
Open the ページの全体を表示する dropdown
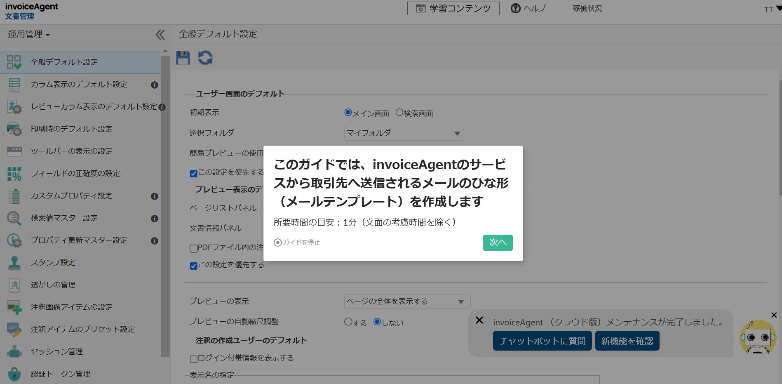tap(407, 302)
